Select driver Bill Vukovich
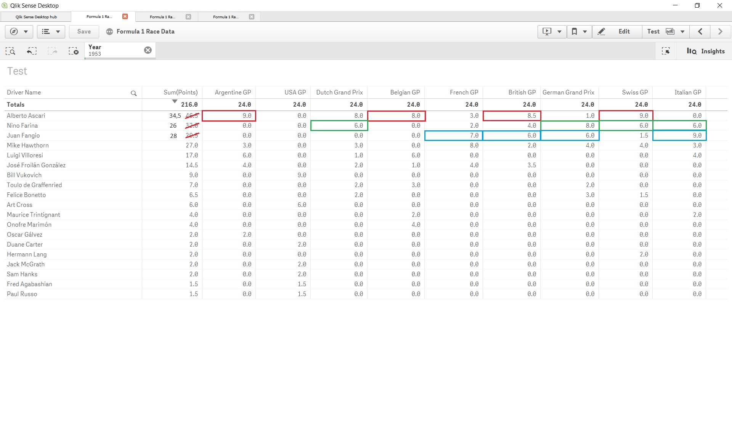The width and height of the screenshot is (732, 442). click(x=24, y=175)
